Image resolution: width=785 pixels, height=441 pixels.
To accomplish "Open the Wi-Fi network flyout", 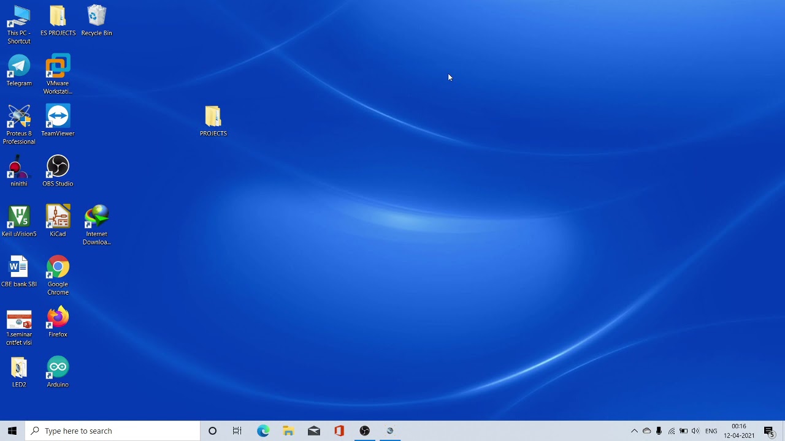I will 672,431.
